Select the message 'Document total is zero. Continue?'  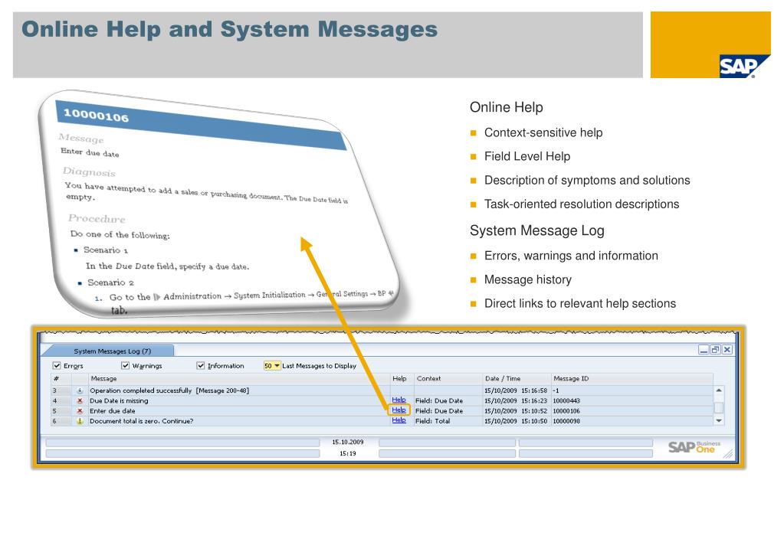(x=141, y=421)
